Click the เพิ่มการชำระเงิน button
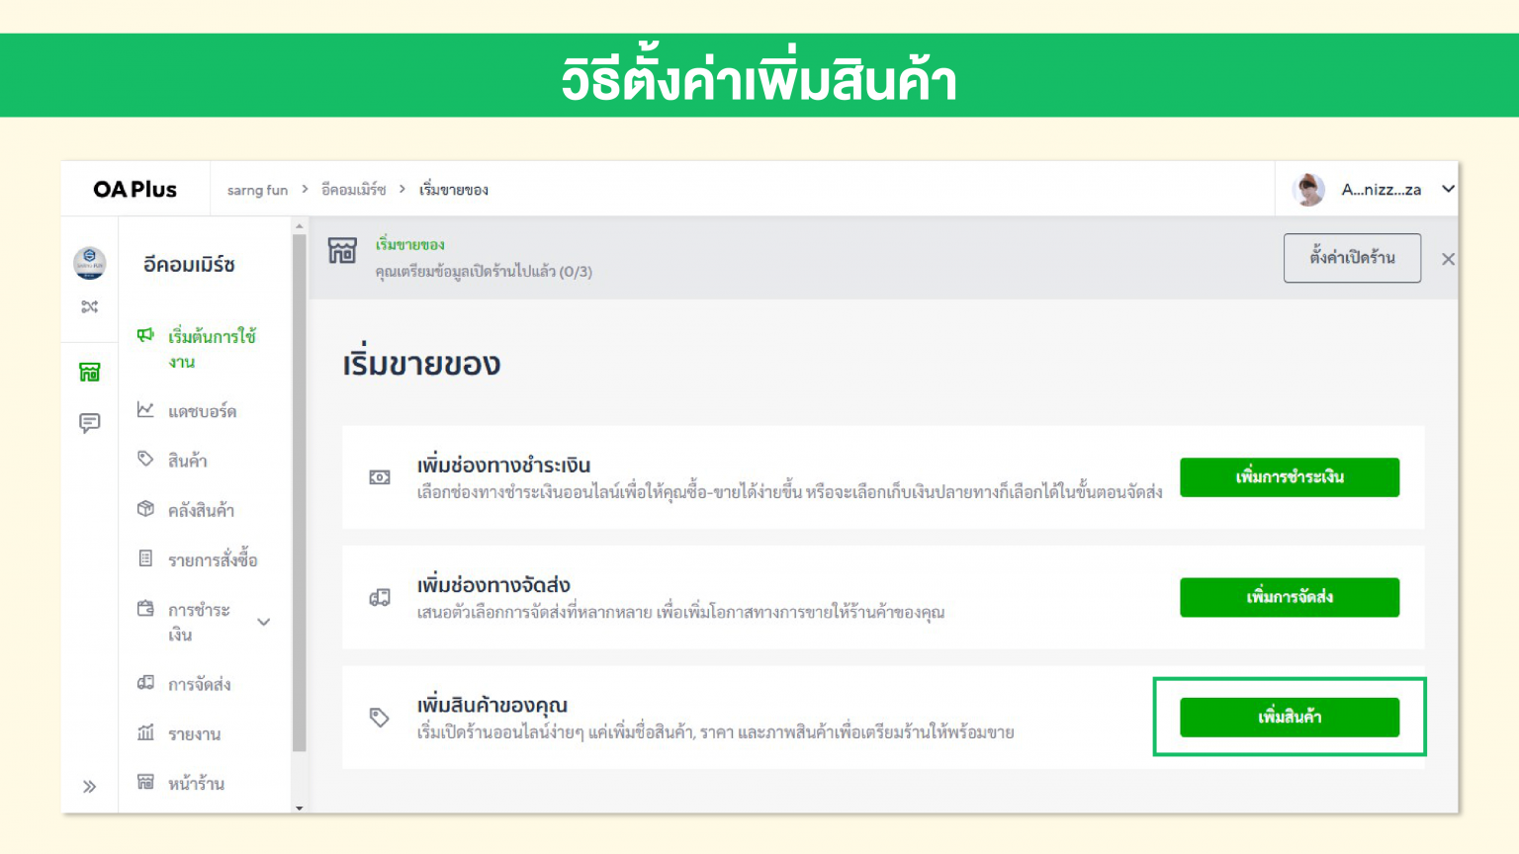1519x854 pixels. coord(1289,477)
